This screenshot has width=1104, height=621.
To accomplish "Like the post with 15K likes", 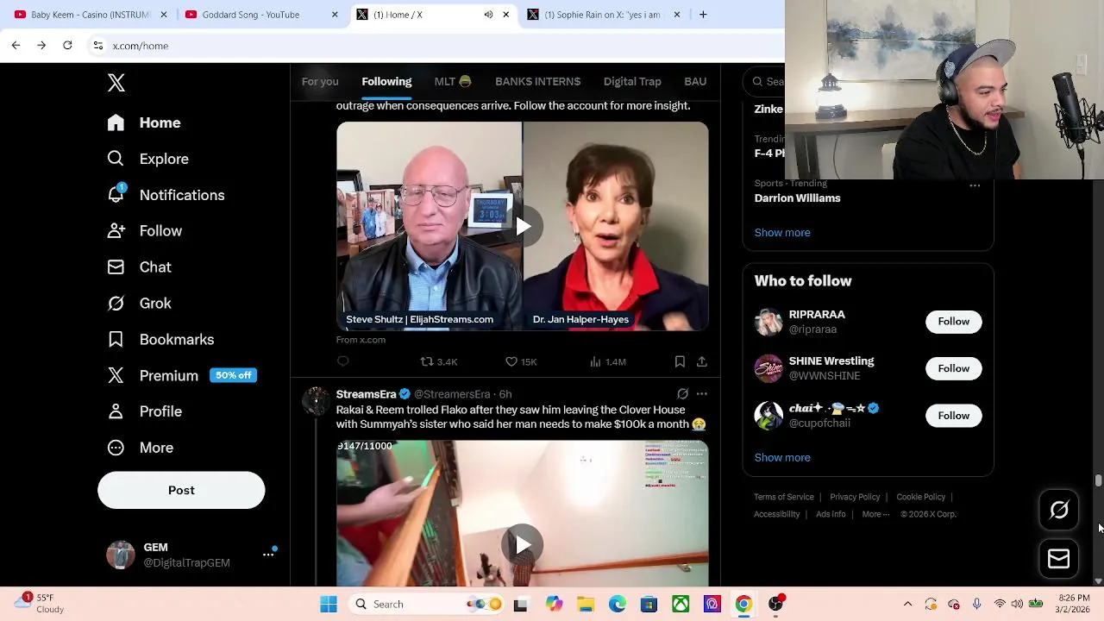I will (521, 361).
